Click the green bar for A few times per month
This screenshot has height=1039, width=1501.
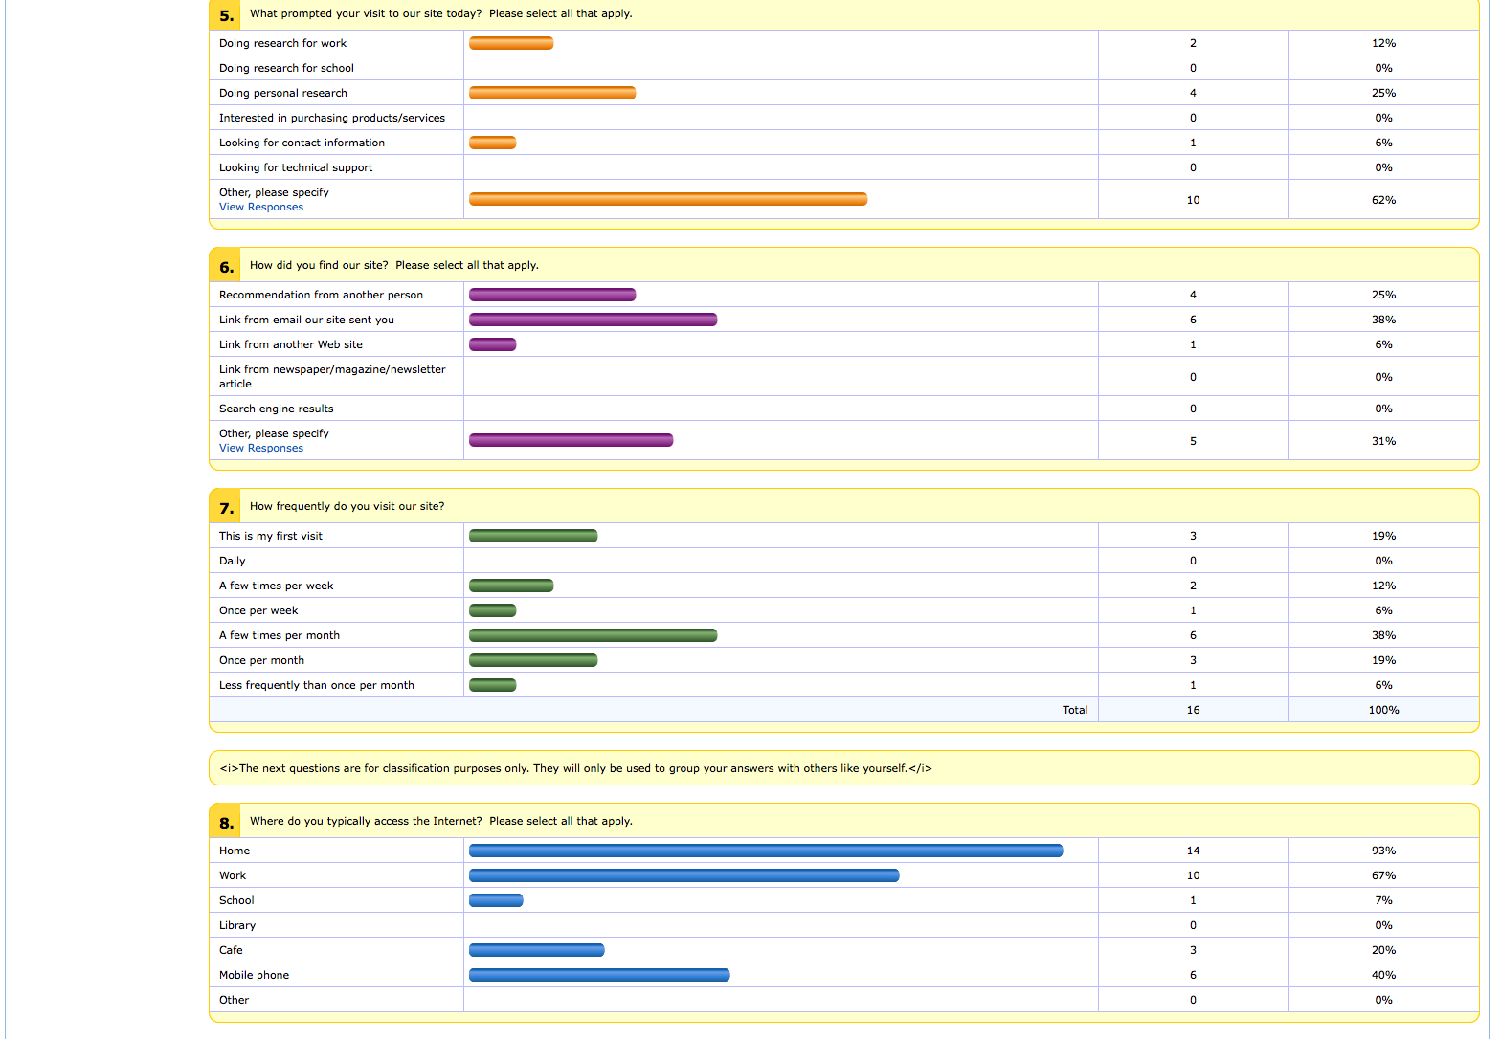593,635
